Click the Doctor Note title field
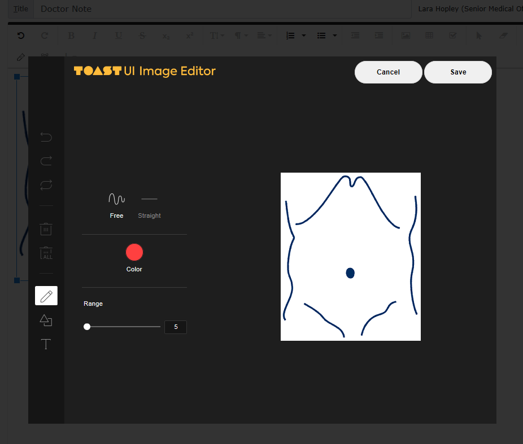 (220, 9)
